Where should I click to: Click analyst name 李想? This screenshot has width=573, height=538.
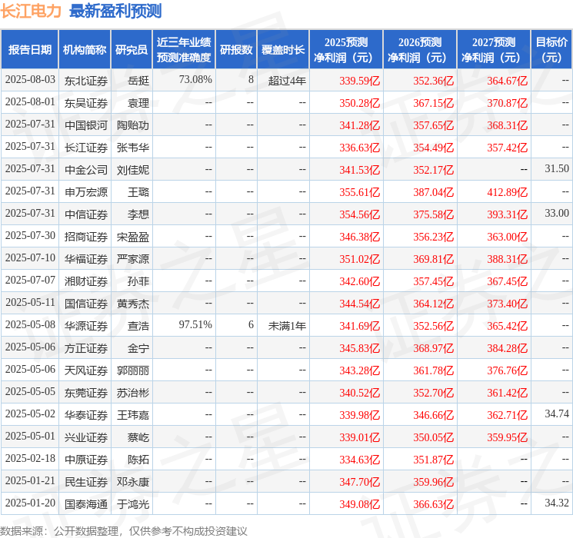coord(138,214)
